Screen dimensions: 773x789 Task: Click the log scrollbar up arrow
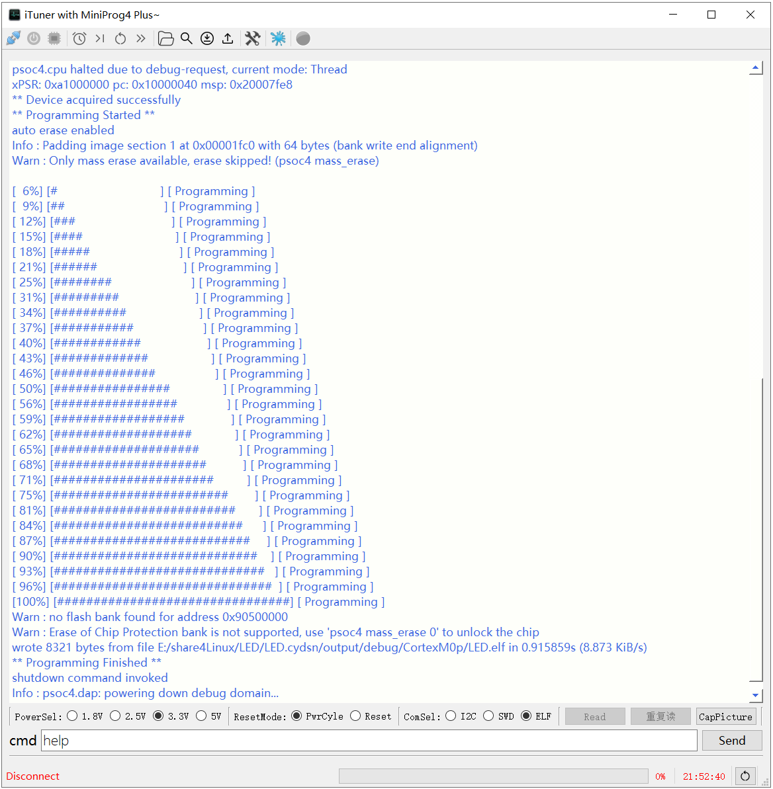click(755, 68)
